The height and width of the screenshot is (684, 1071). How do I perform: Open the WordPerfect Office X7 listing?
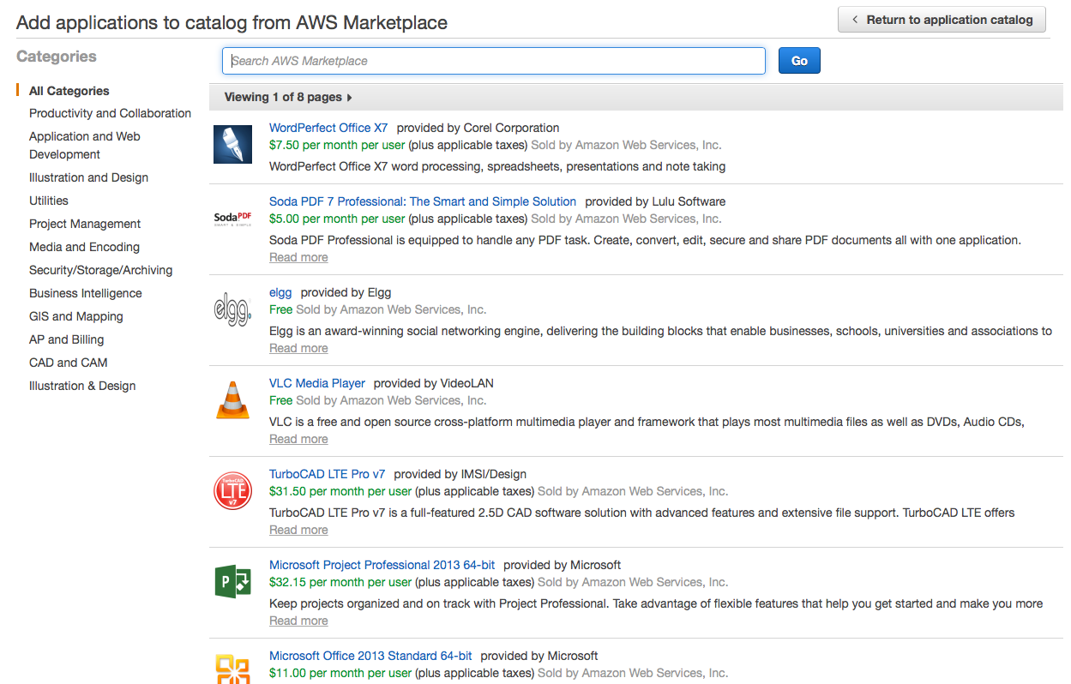328,127
